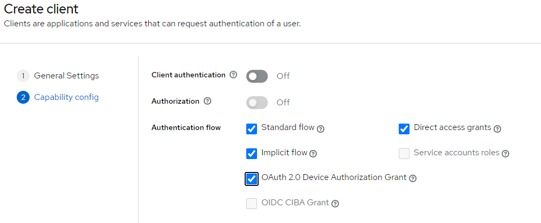This screenshot has height=223, width=541.
Task: Show Service accounts roles help icon
Action: pos(505,154)
